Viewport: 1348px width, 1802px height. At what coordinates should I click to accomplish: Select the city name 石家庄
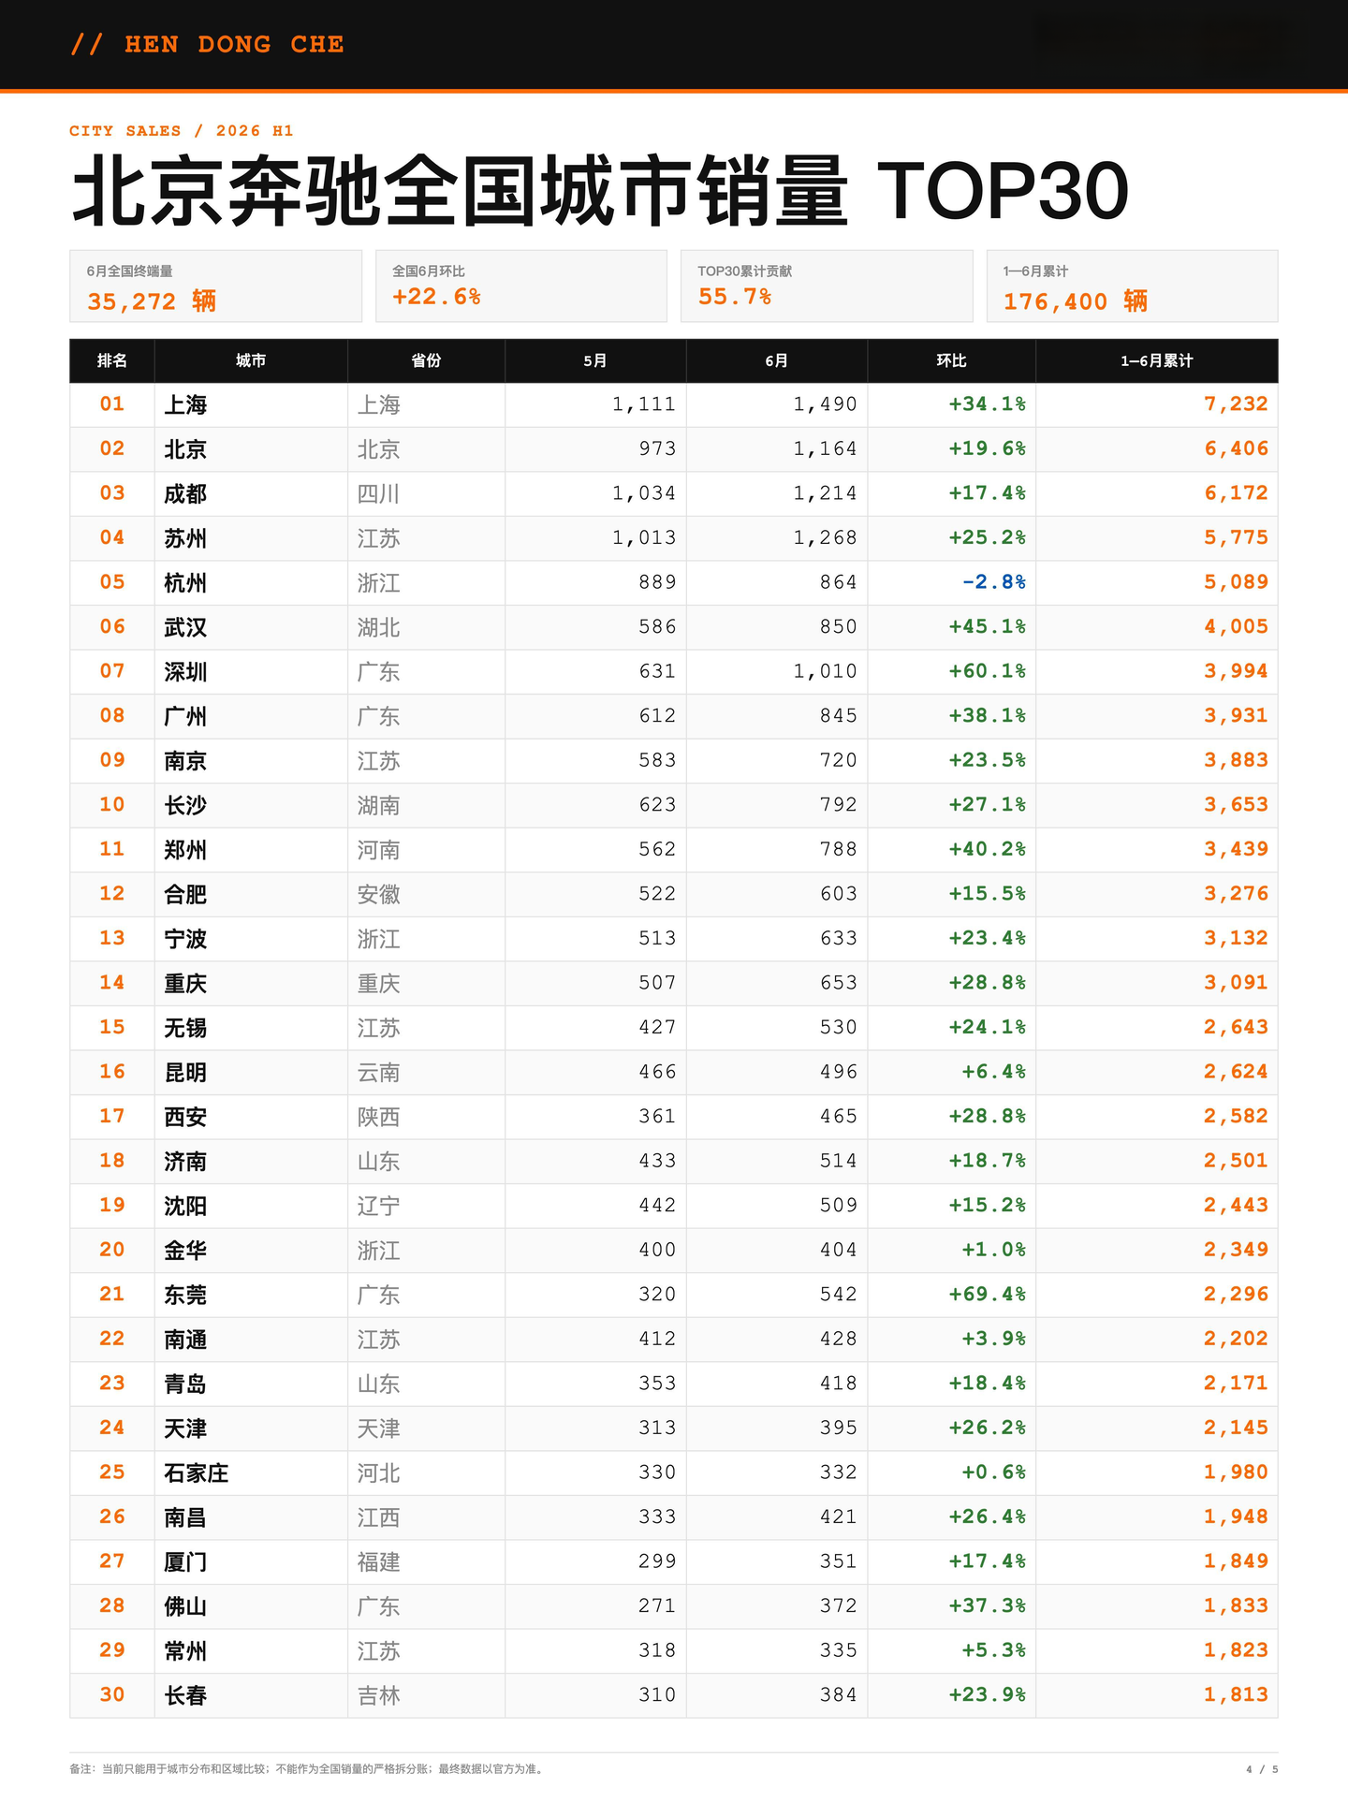coord(197,1472)
